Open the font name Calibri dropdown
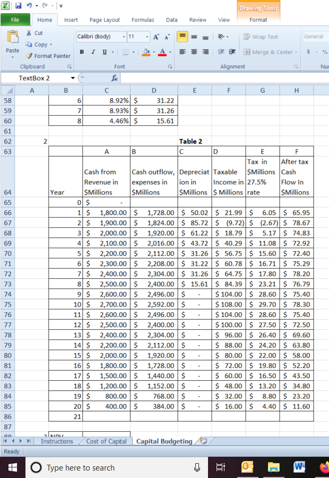This screenshot has width=329, height=478. tap(124, 37)
